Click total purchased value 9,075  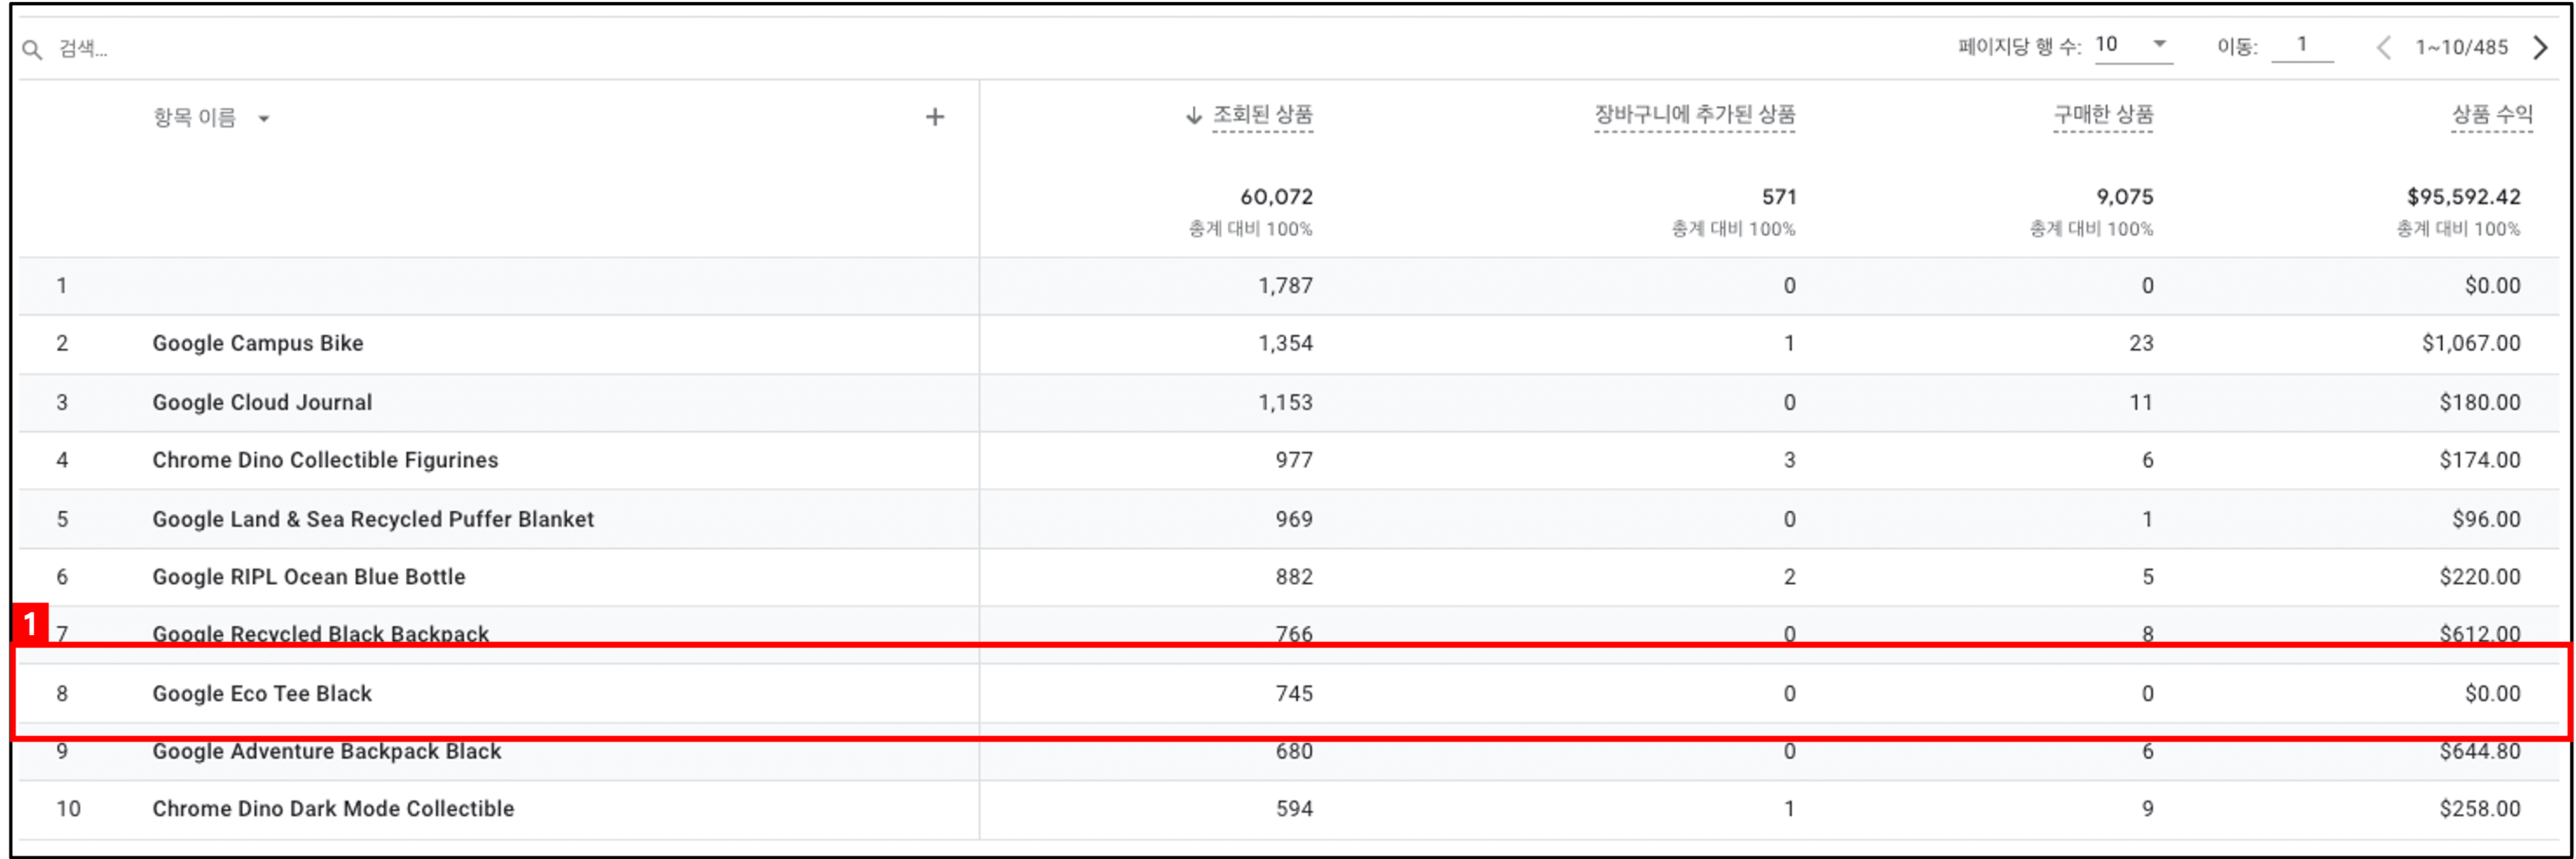pos(2125,197)
